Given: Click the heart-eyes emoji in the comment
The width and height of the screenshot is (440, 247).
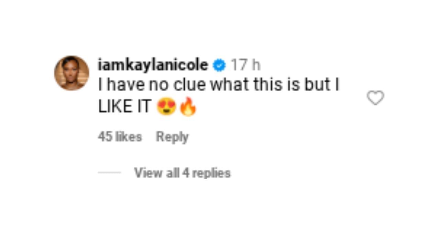Looking at the screenshot, I should coord(166,107).
